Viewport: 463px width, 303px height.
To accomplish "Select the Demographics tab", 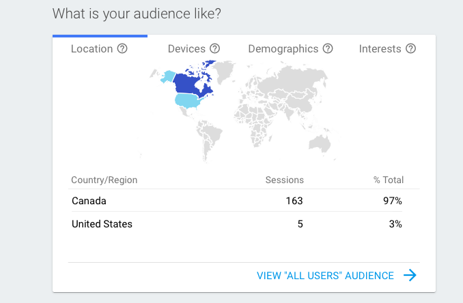I will (283, 49).
